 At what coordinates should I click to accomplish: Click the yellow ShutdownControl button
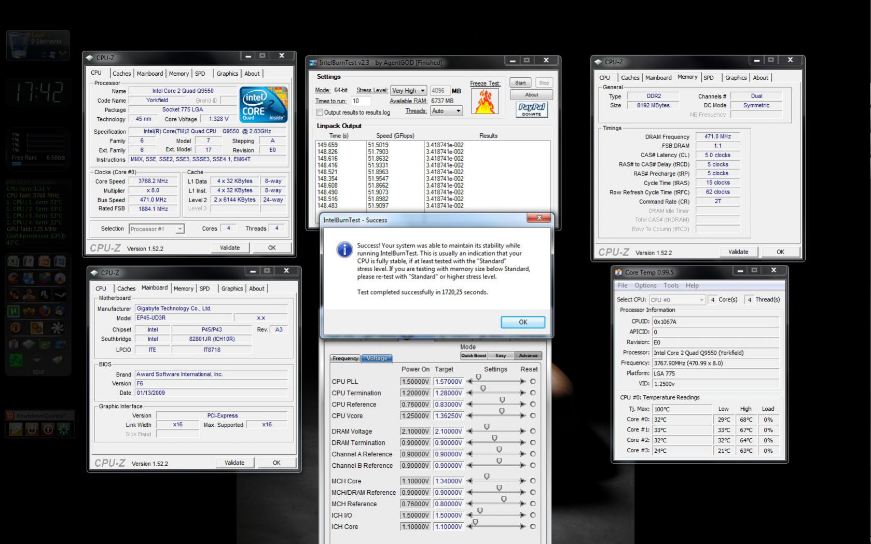click(16, 429)
